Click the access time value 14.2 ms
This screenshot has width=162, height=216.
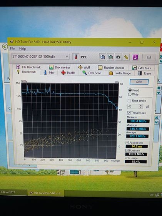137,146
